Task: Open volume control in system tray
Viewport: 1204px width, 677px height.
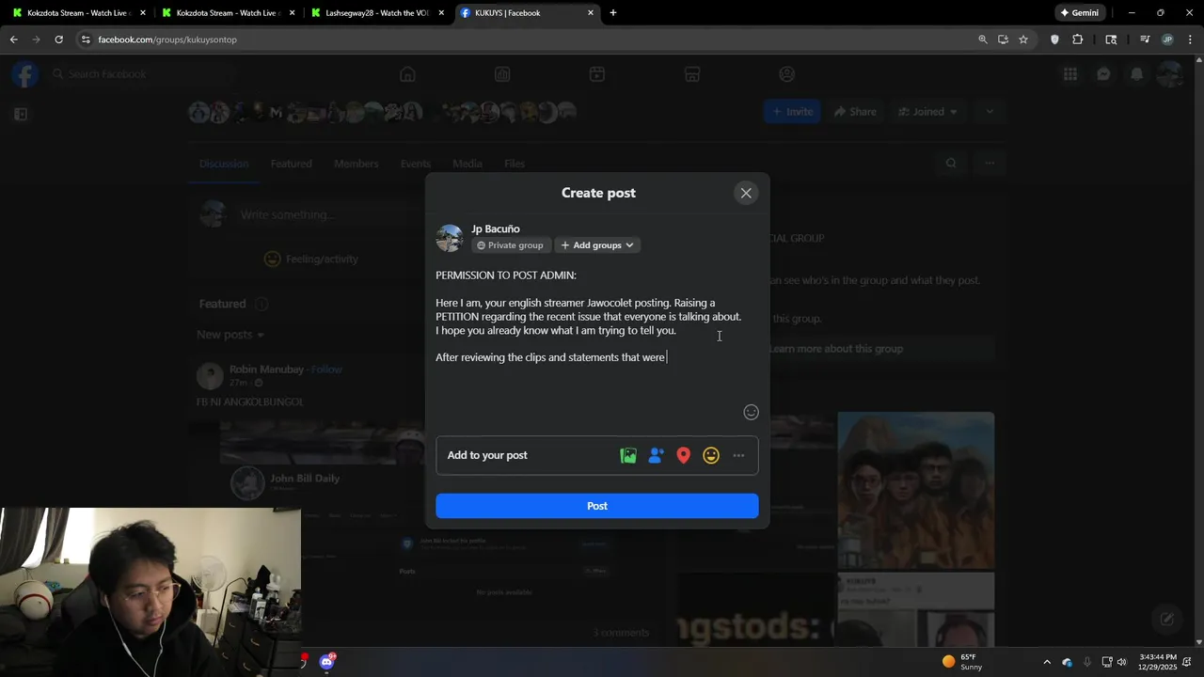Action: (x=1121, y=662)
